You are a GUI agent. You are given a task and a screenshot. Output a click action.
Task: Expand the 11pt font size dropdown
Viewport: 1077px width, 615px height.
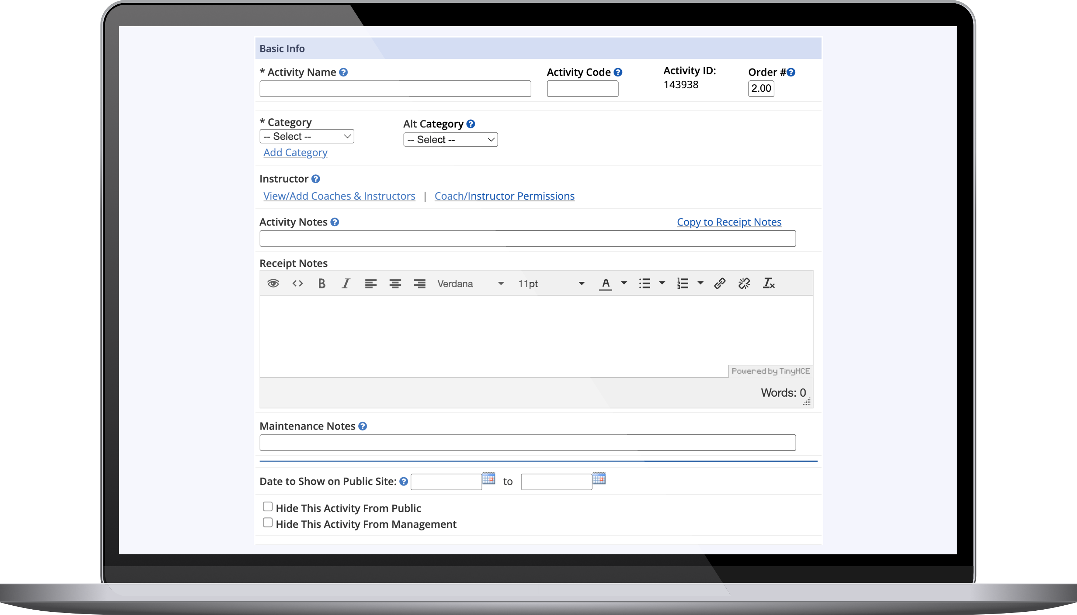pyautogui.click(x=551, y=283)
